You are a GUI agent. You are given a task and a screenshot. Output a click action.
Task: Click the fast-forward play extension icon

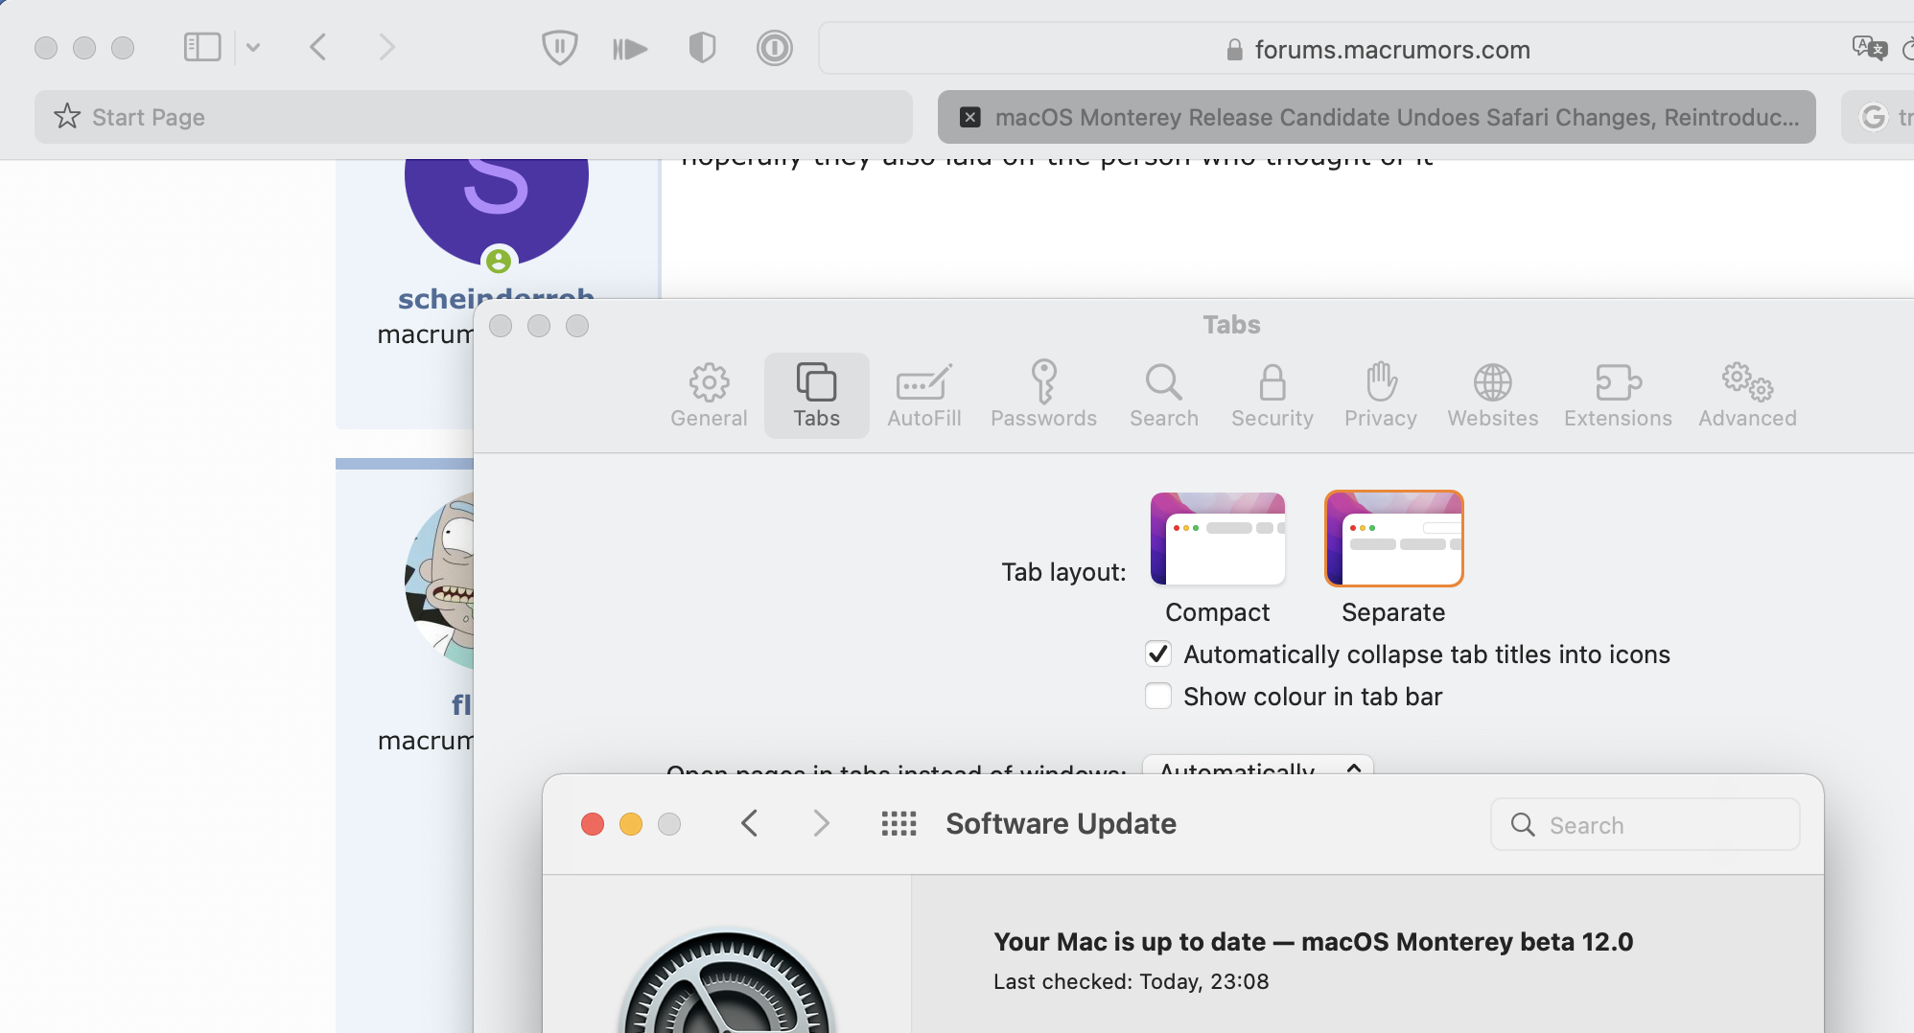pyautogui.click(x=630, y=48)
